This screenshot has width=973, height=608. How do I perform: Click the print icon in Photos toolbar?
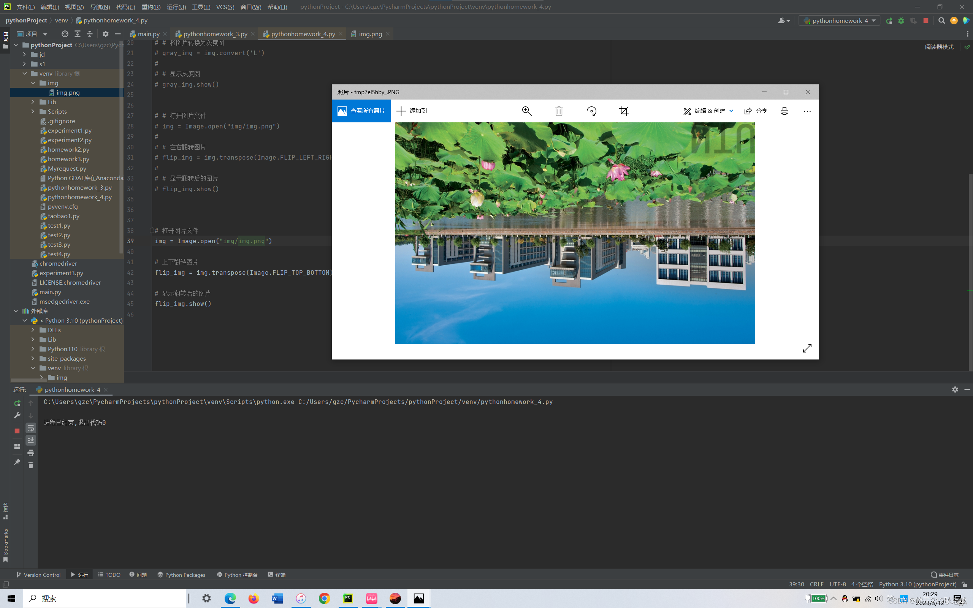784,111
